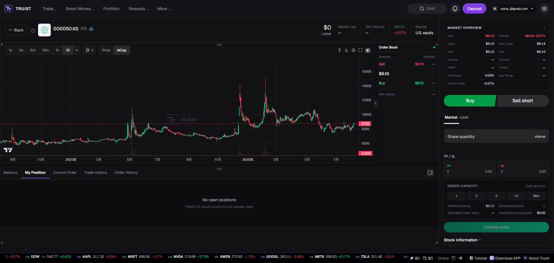
Task: Click the pin icon in the chart toolbar
Action: point(339,50)
